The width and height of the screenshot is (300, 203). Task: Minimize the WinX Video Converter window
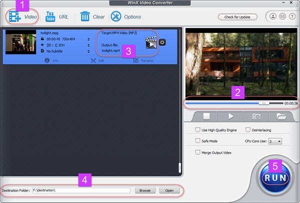[283, 2]
